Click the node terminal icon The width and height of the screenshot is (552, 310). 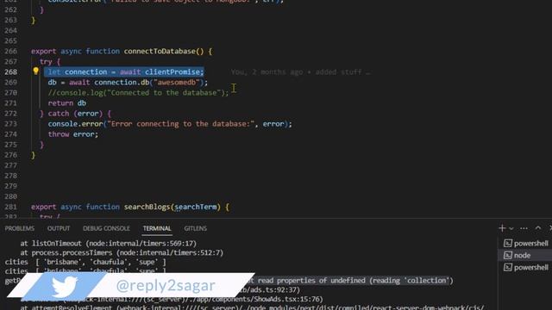508,255
